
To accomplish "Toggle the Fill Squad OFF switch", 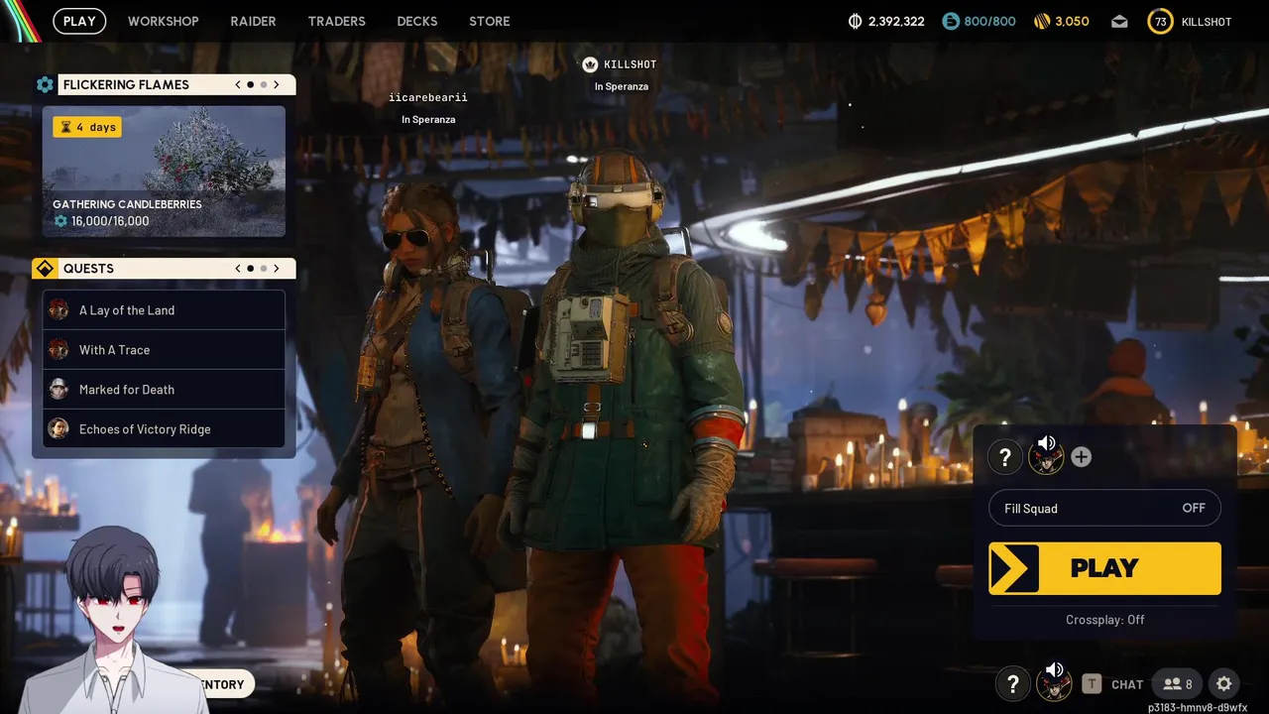I will pyautogui.click(x=1104, y=509).
